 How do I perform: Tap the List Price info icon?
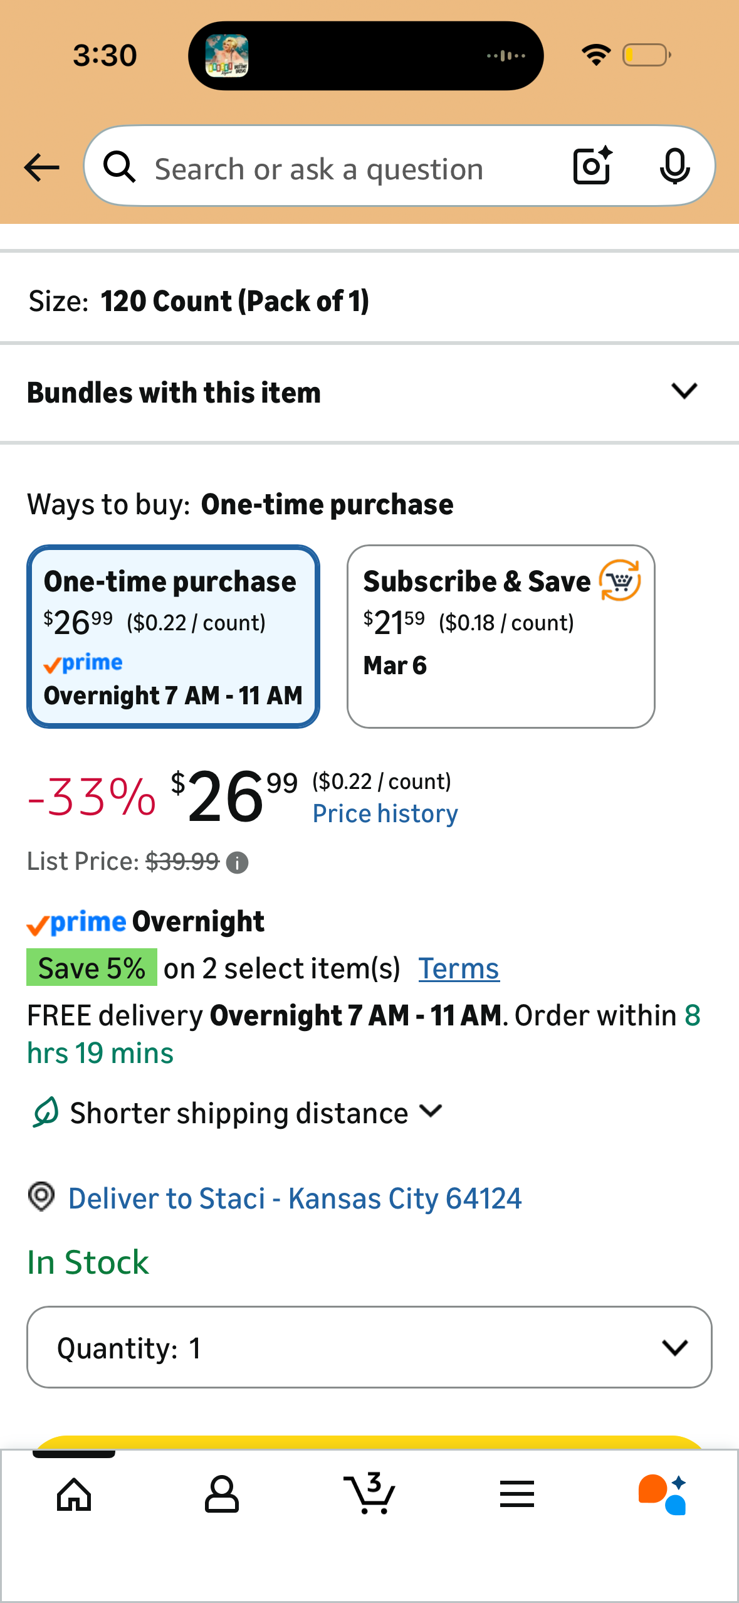(x=237, y=863)
